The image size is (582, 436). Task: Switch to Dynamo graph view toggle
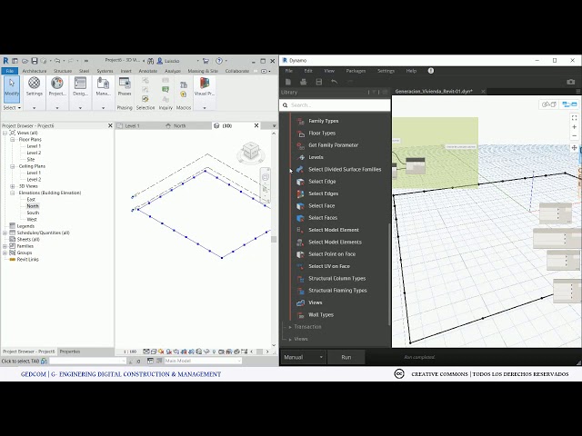[569, 104]
